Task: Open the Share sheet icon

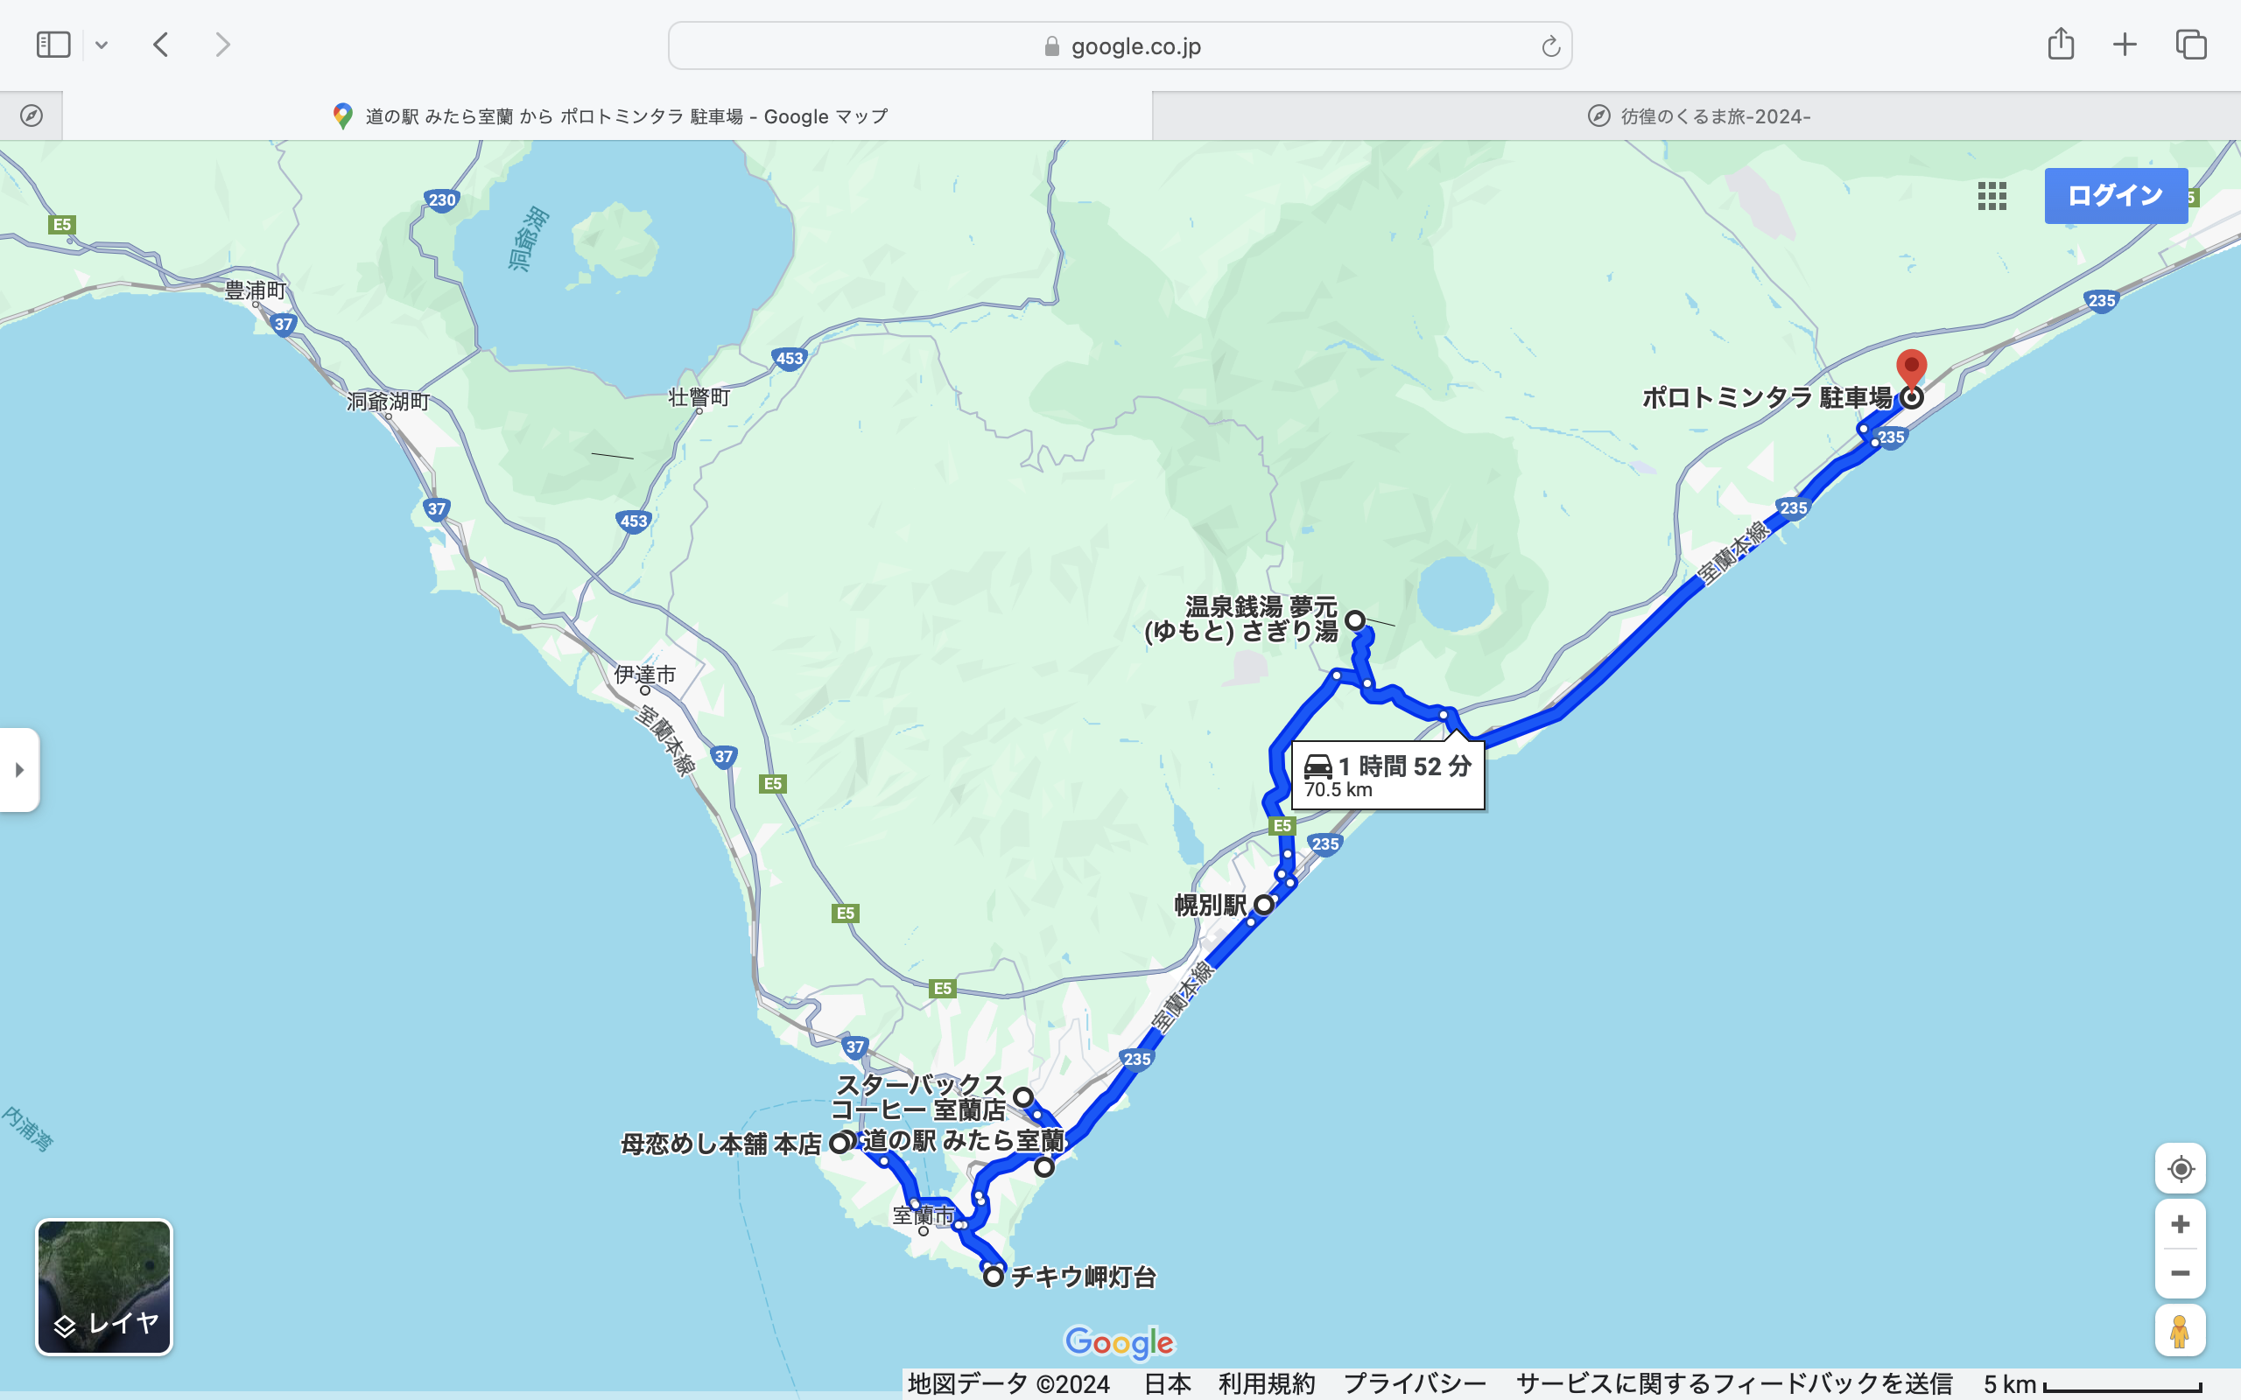Action: (2061, 45)
